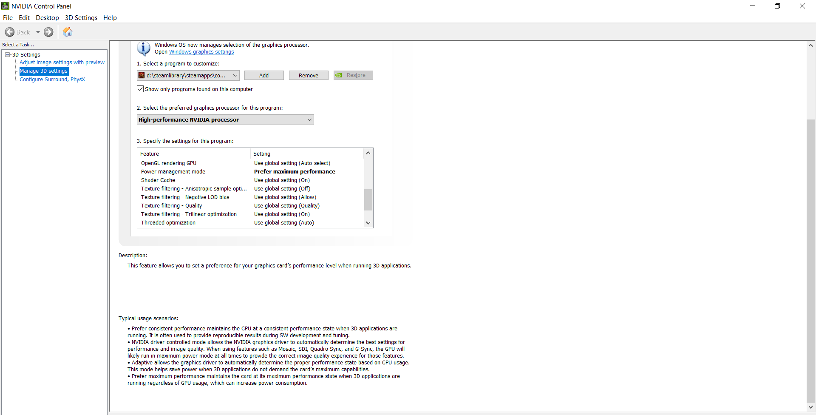Click the Forward arrow icon
816x415 pixels.
click(x=49, y=32)
